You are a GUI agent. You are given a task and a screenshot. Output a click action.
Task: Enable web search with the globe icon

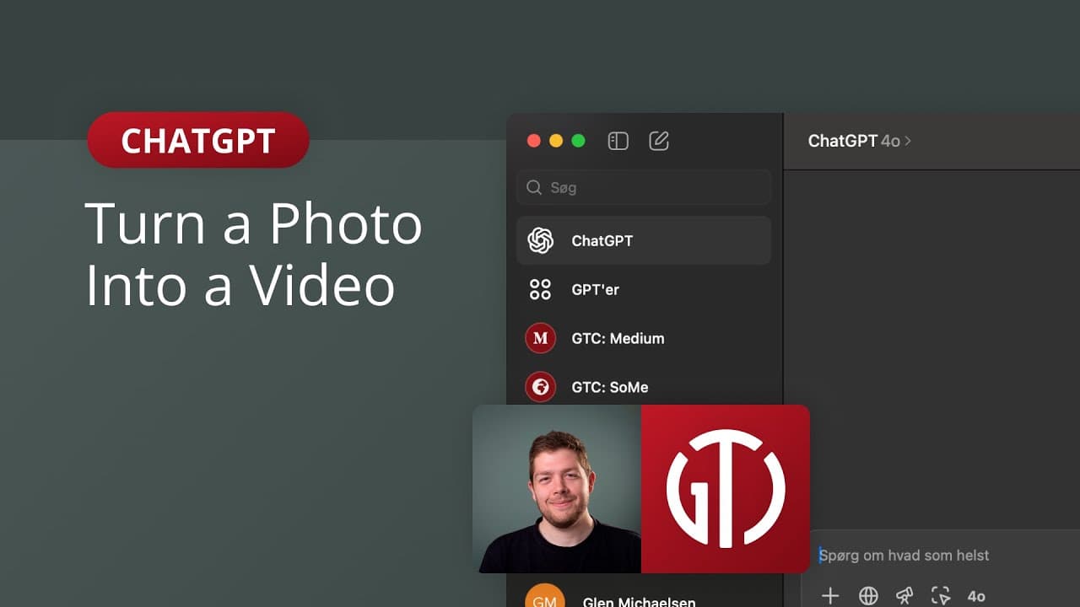868,595
